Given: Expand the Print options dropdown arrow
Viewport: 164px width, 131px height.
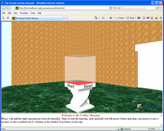Looking at the screenshot, I should [114, 18].
